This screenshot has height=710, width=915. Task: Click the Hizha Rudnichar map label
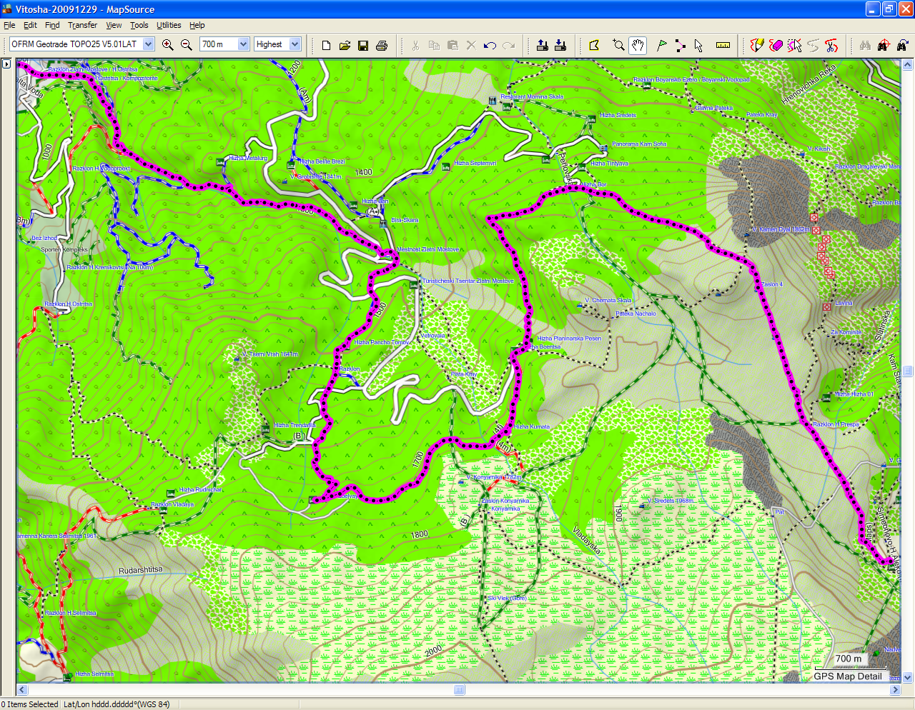(x=201, y=490)
